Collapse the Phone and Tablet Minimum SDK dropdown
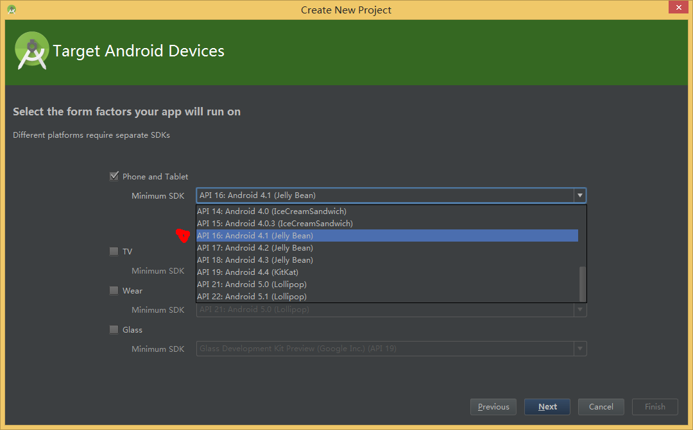Screen dimensions: 693x430 coord(580,195)
